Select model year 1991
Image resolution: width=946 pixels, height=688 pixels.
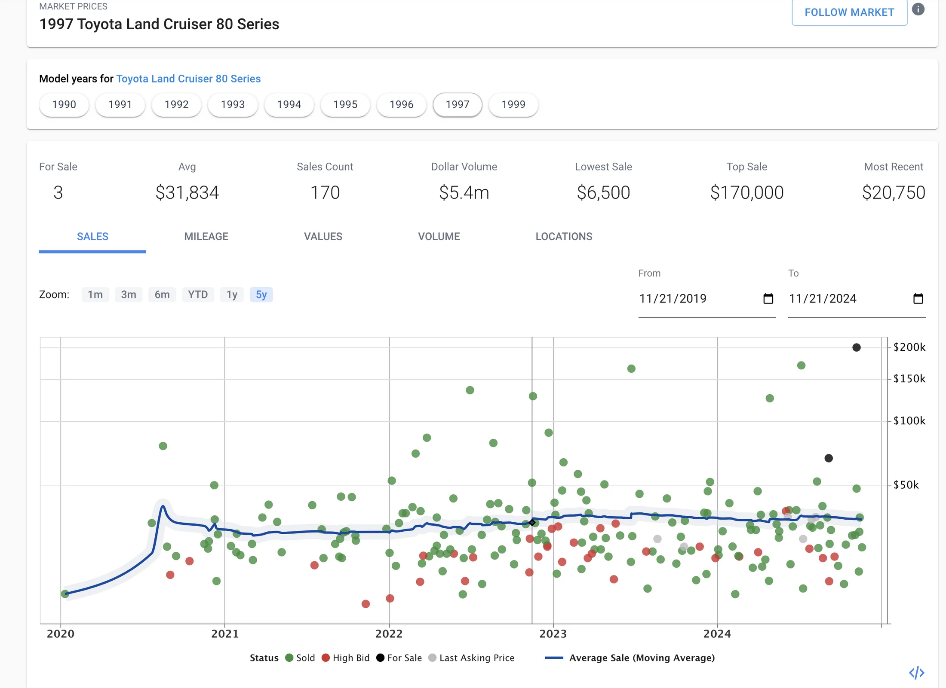pos(120,104)
